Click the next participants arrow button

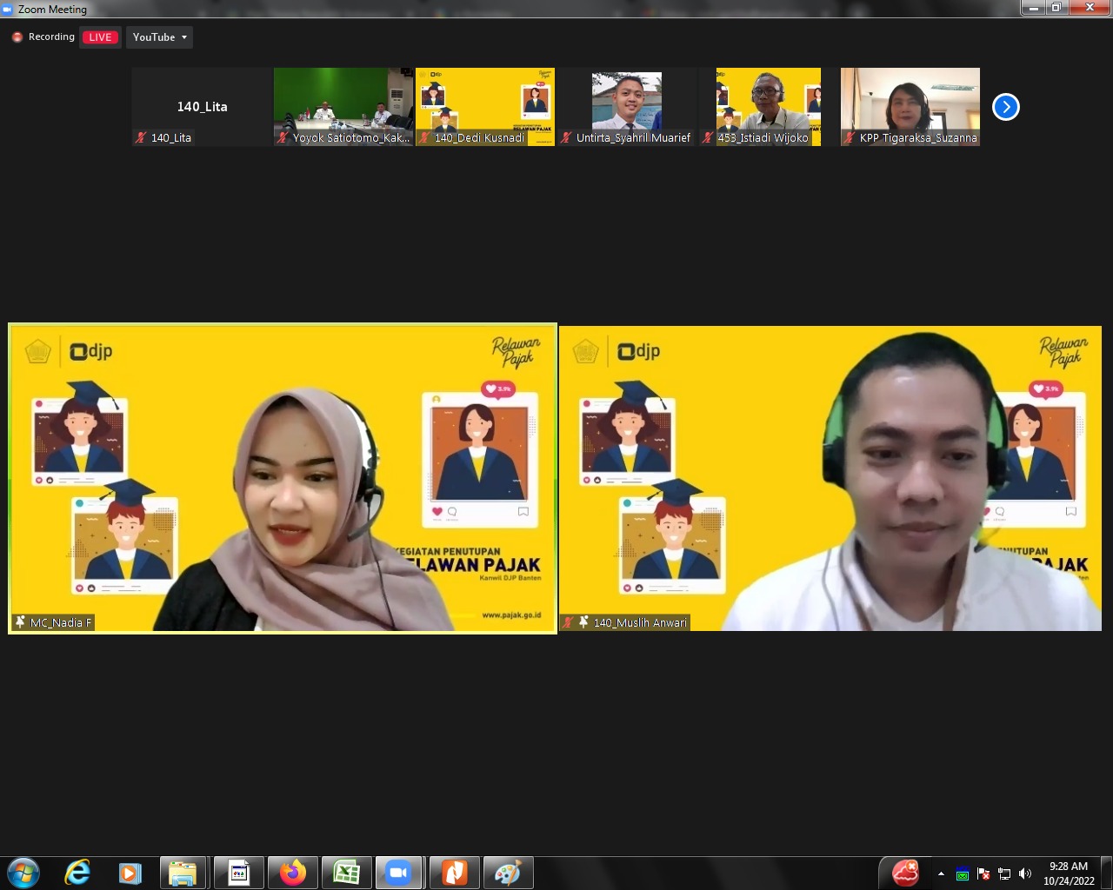tap(1005, 107)
